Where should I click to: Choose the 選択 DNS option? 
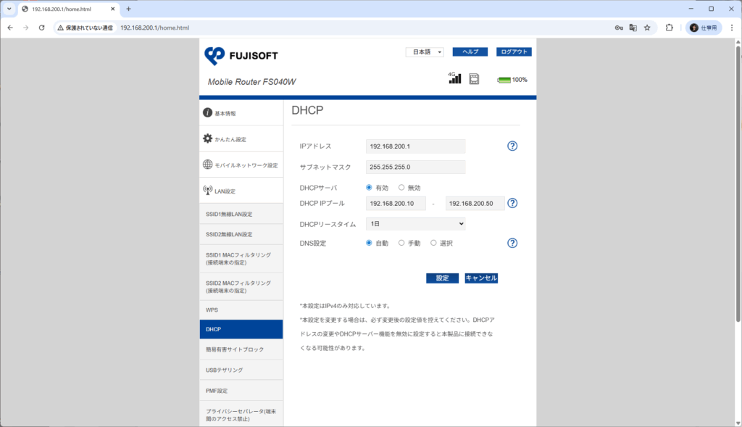click(x=433, y=244)
